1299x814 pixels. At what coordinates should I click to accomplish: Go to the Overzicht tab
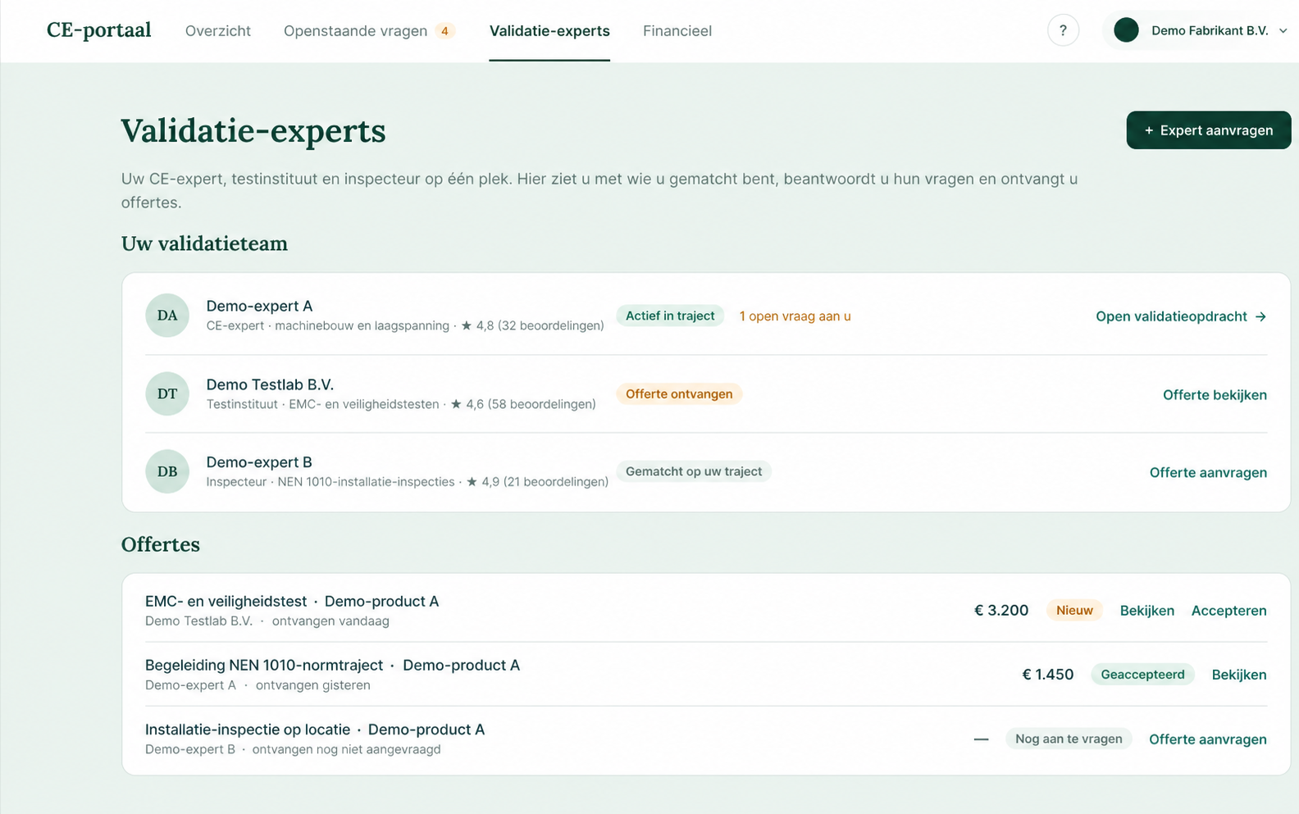coord(218,31)
